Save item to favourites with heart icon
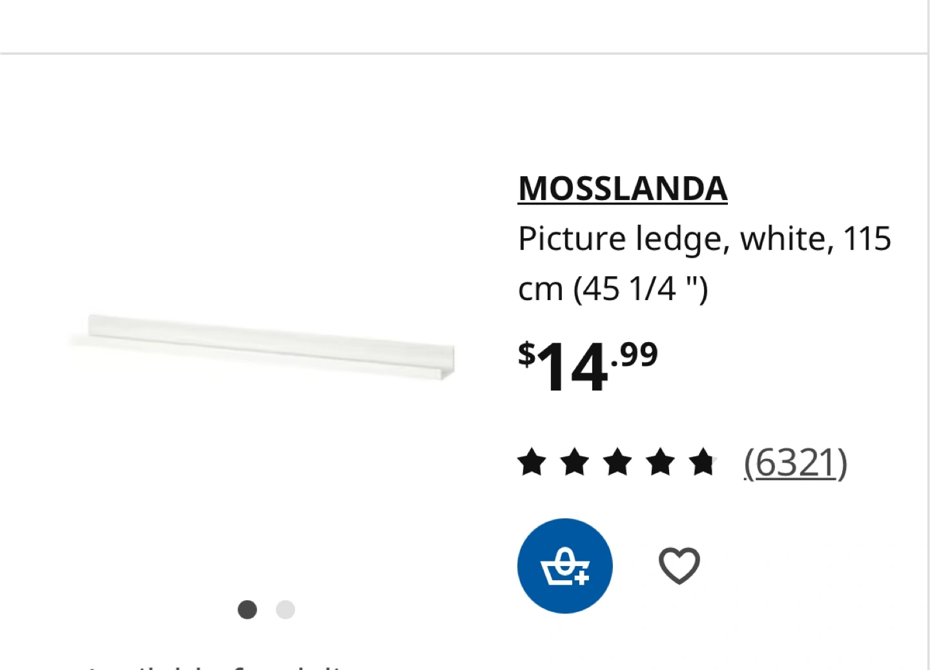This screenshot has width=930, height=670. pyautogui.click(x=679, y=565)
